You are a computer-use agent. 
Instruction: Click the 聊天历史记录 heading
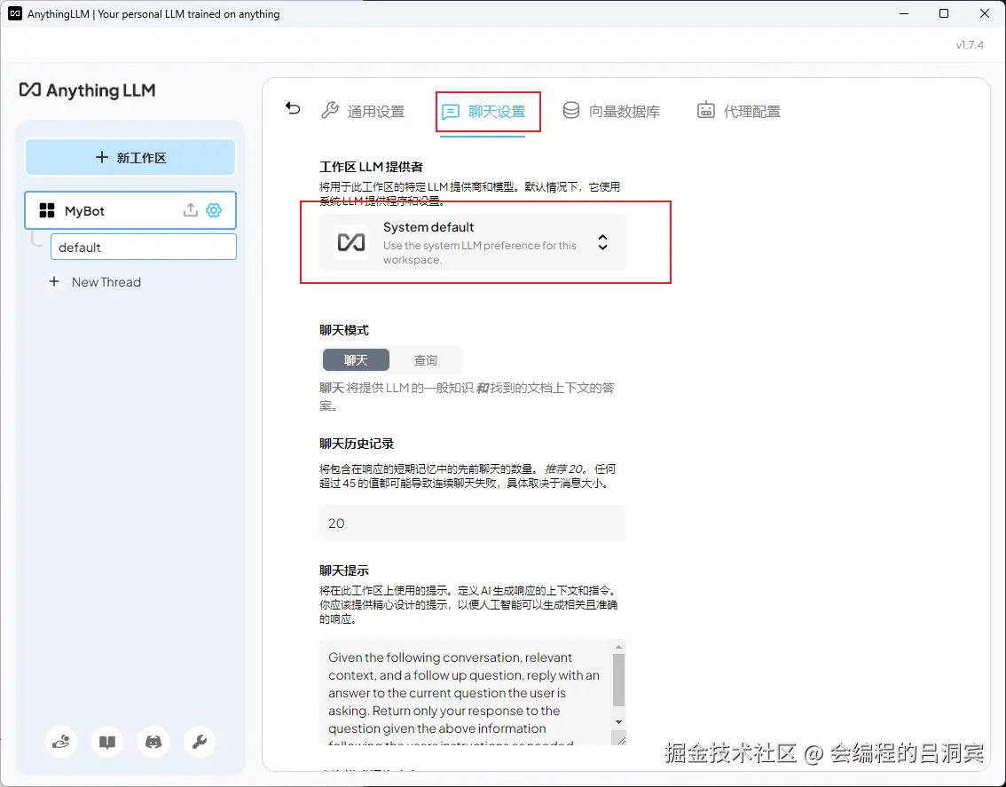[356, 444]
